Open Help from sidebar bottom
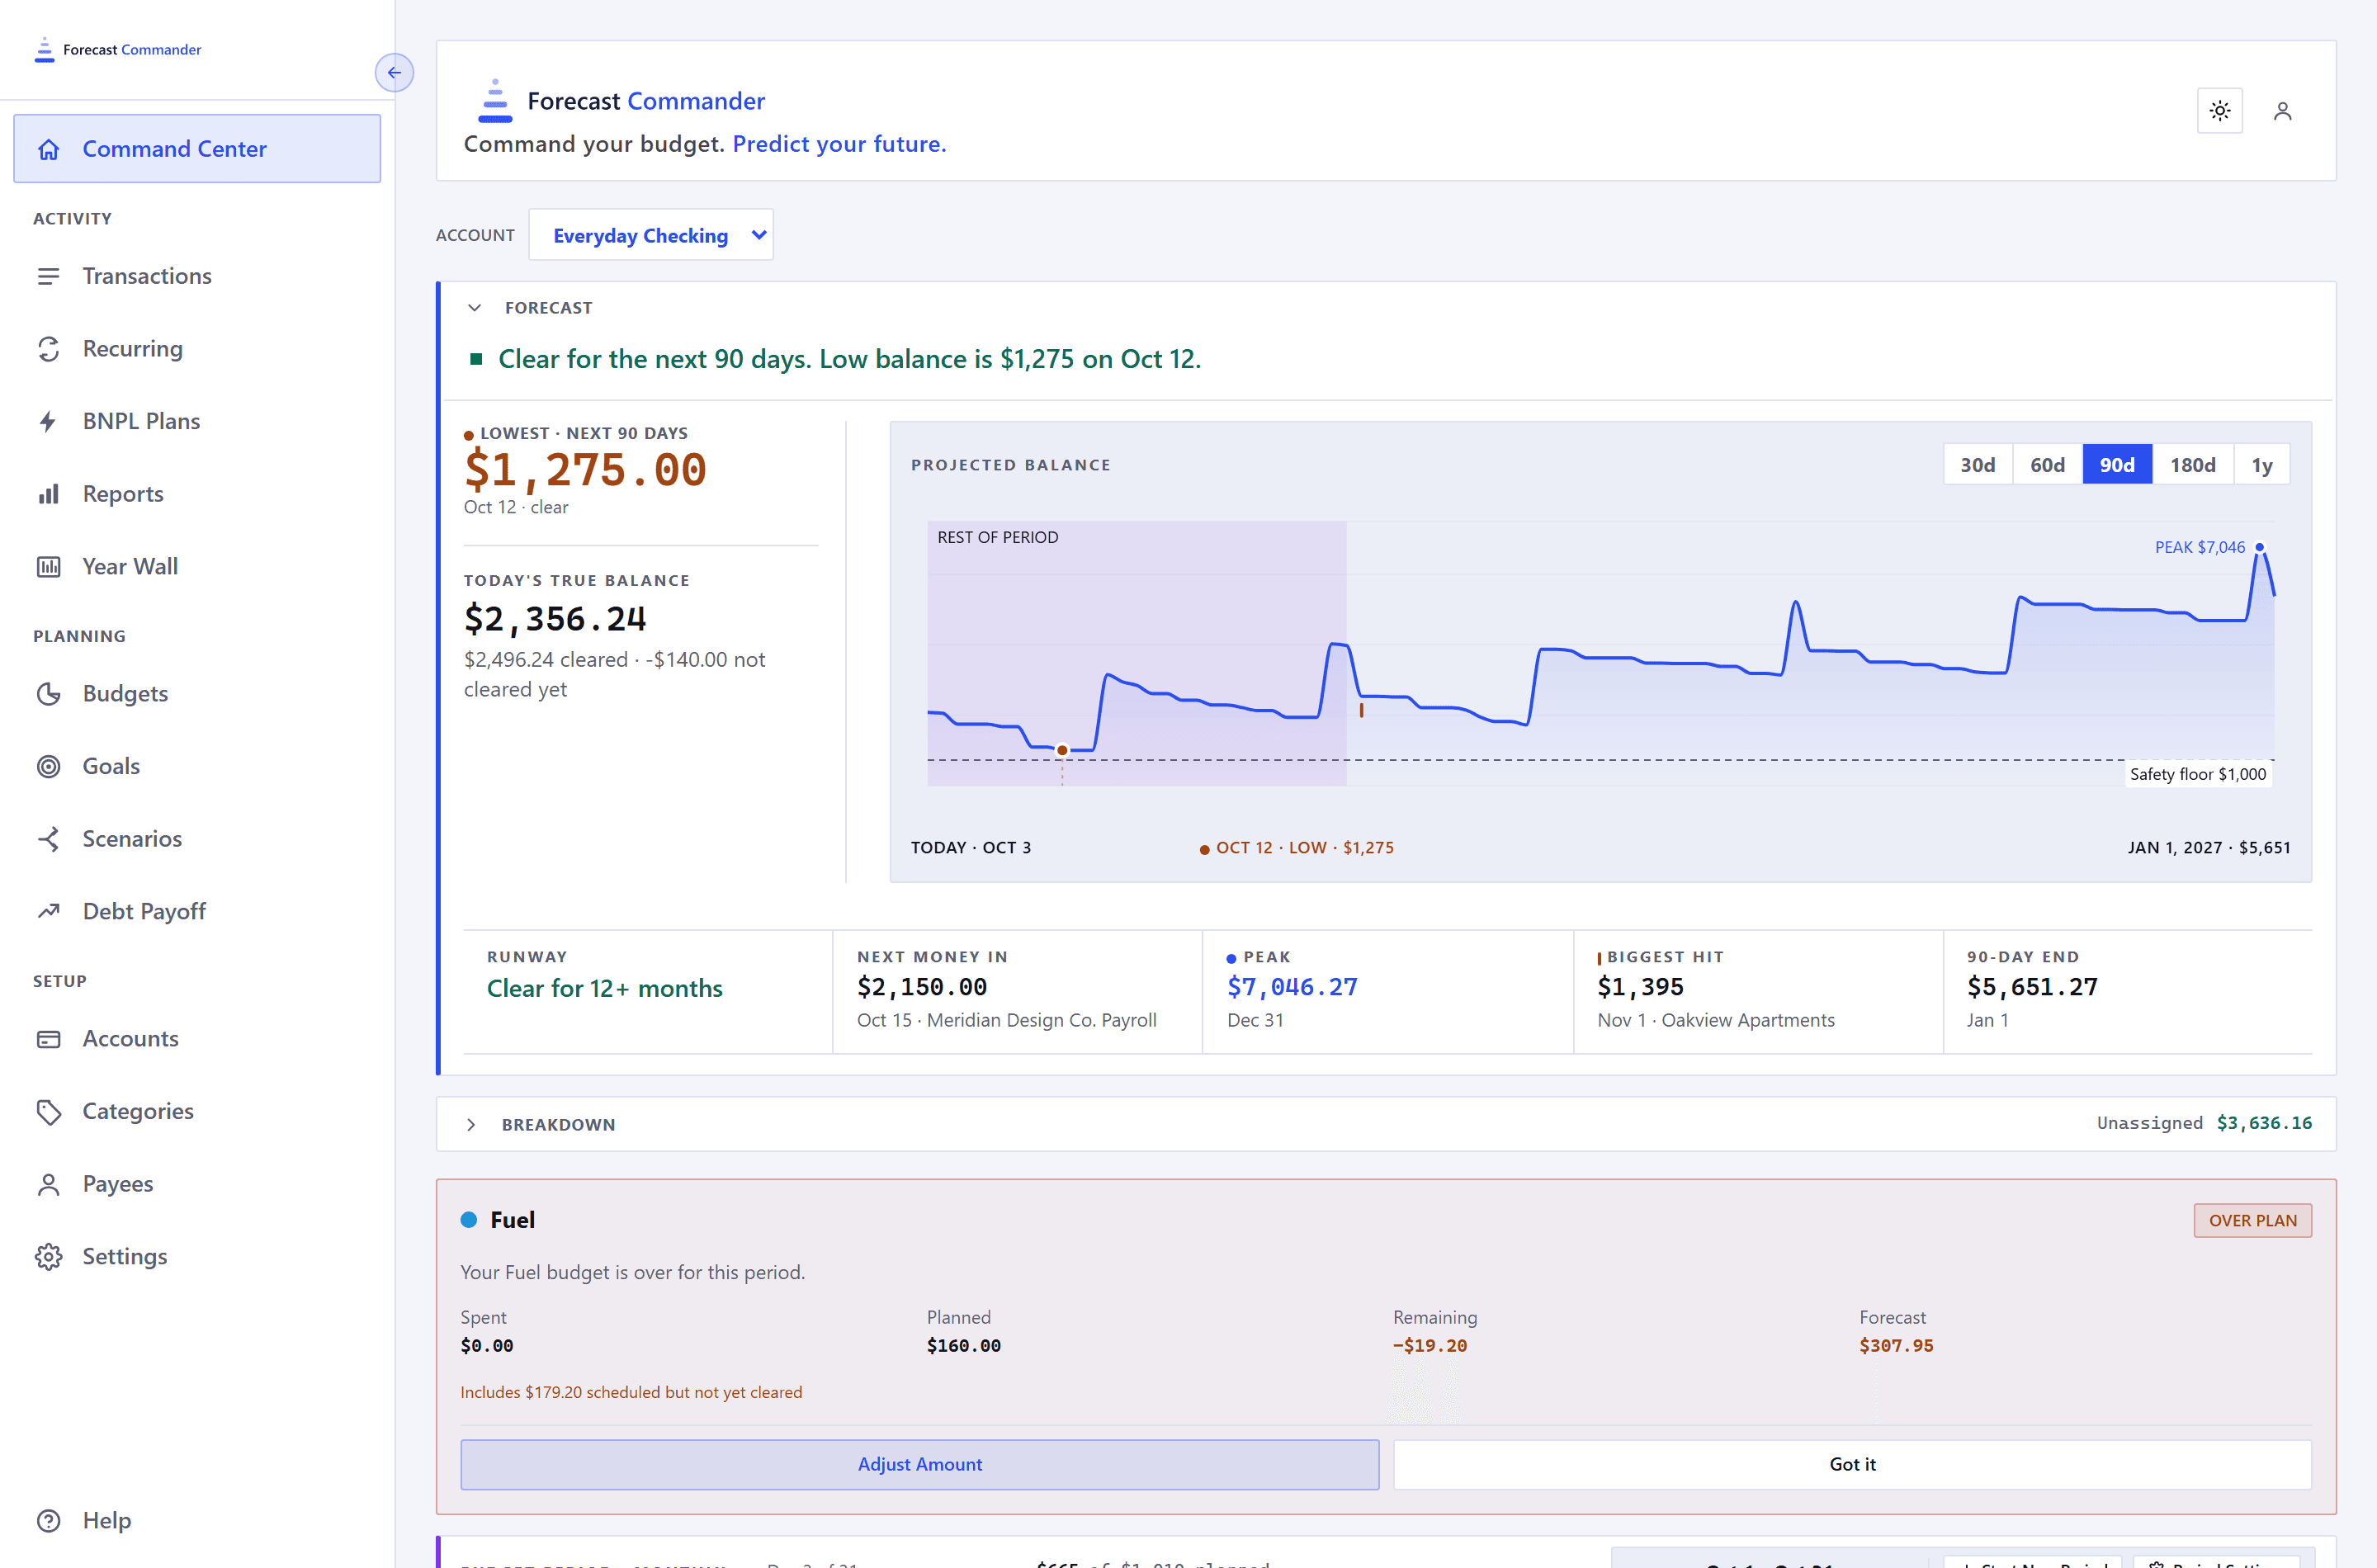 pos(197,1520)
